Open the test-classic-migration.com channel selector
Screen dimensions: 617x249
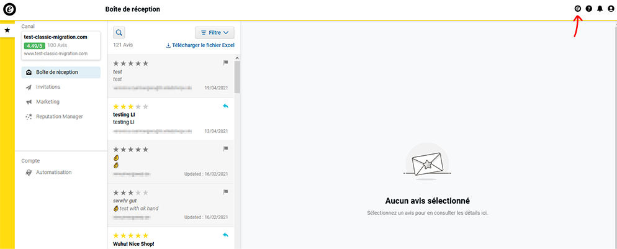(60, 45)
